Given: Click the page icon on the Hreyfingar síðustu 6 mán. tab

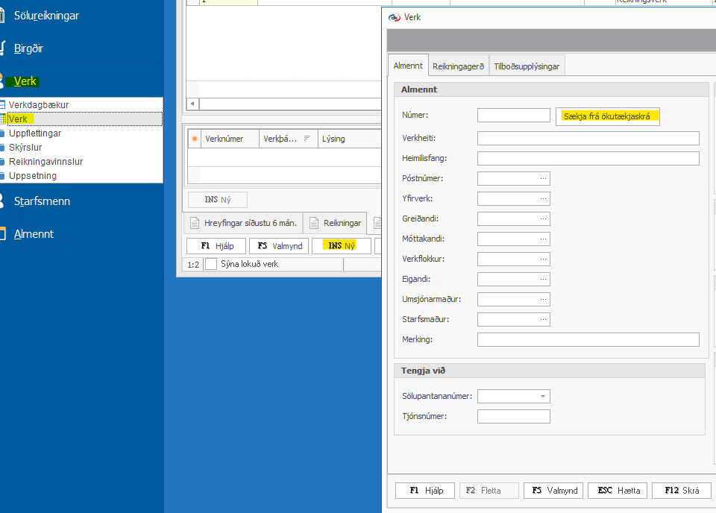Looking at the screenshot, I should click(x=195, y=223).
